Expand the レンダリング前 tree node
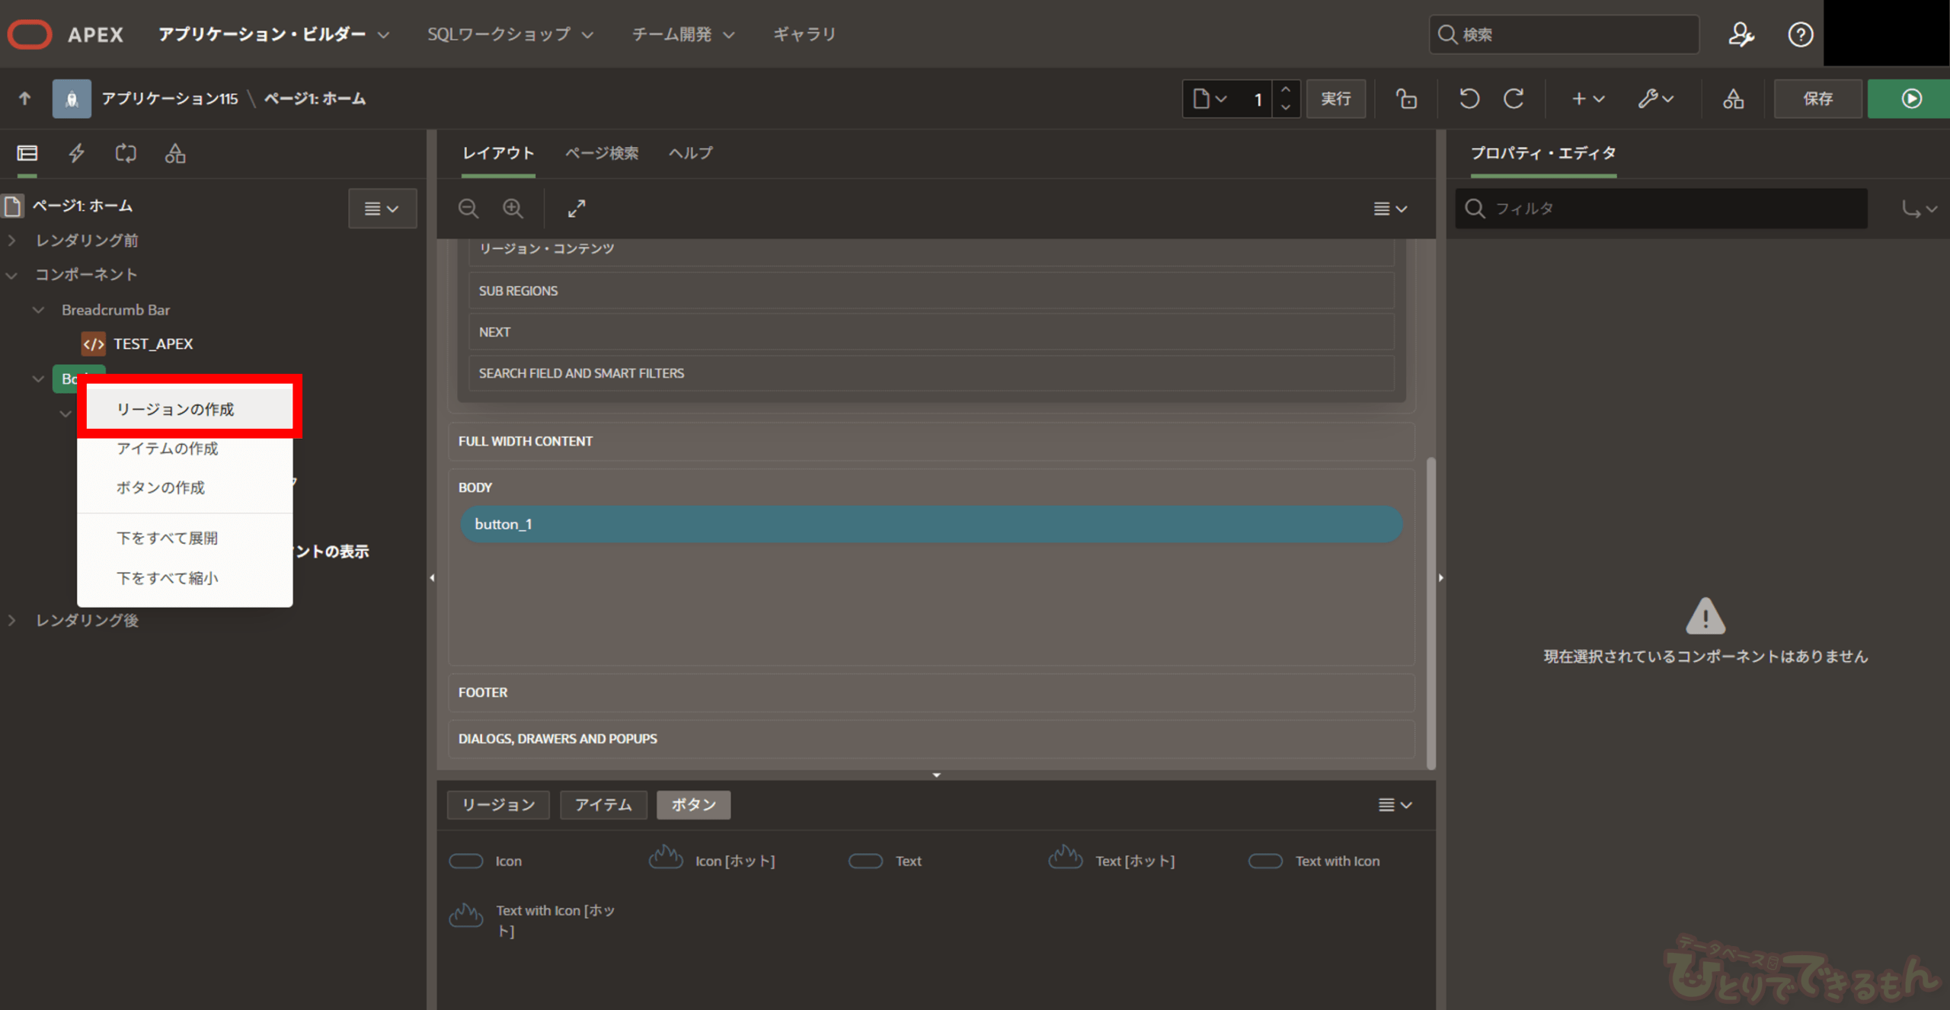 (x=12, y=241)
